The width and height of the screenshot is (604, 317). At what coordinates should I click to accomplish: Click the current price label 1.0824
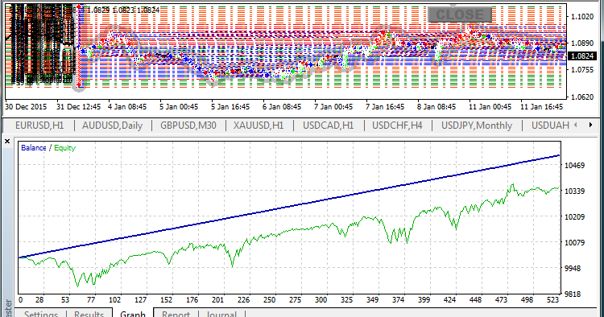[582, 56]
